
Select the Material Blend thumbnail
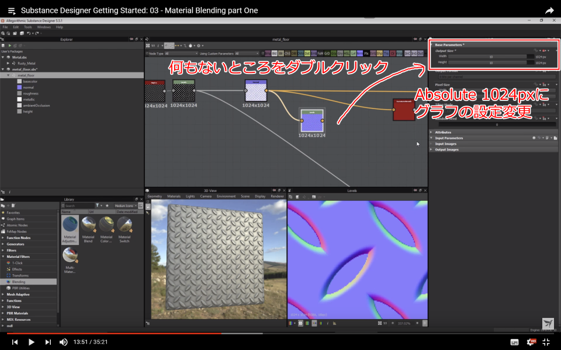click(88, 230)
